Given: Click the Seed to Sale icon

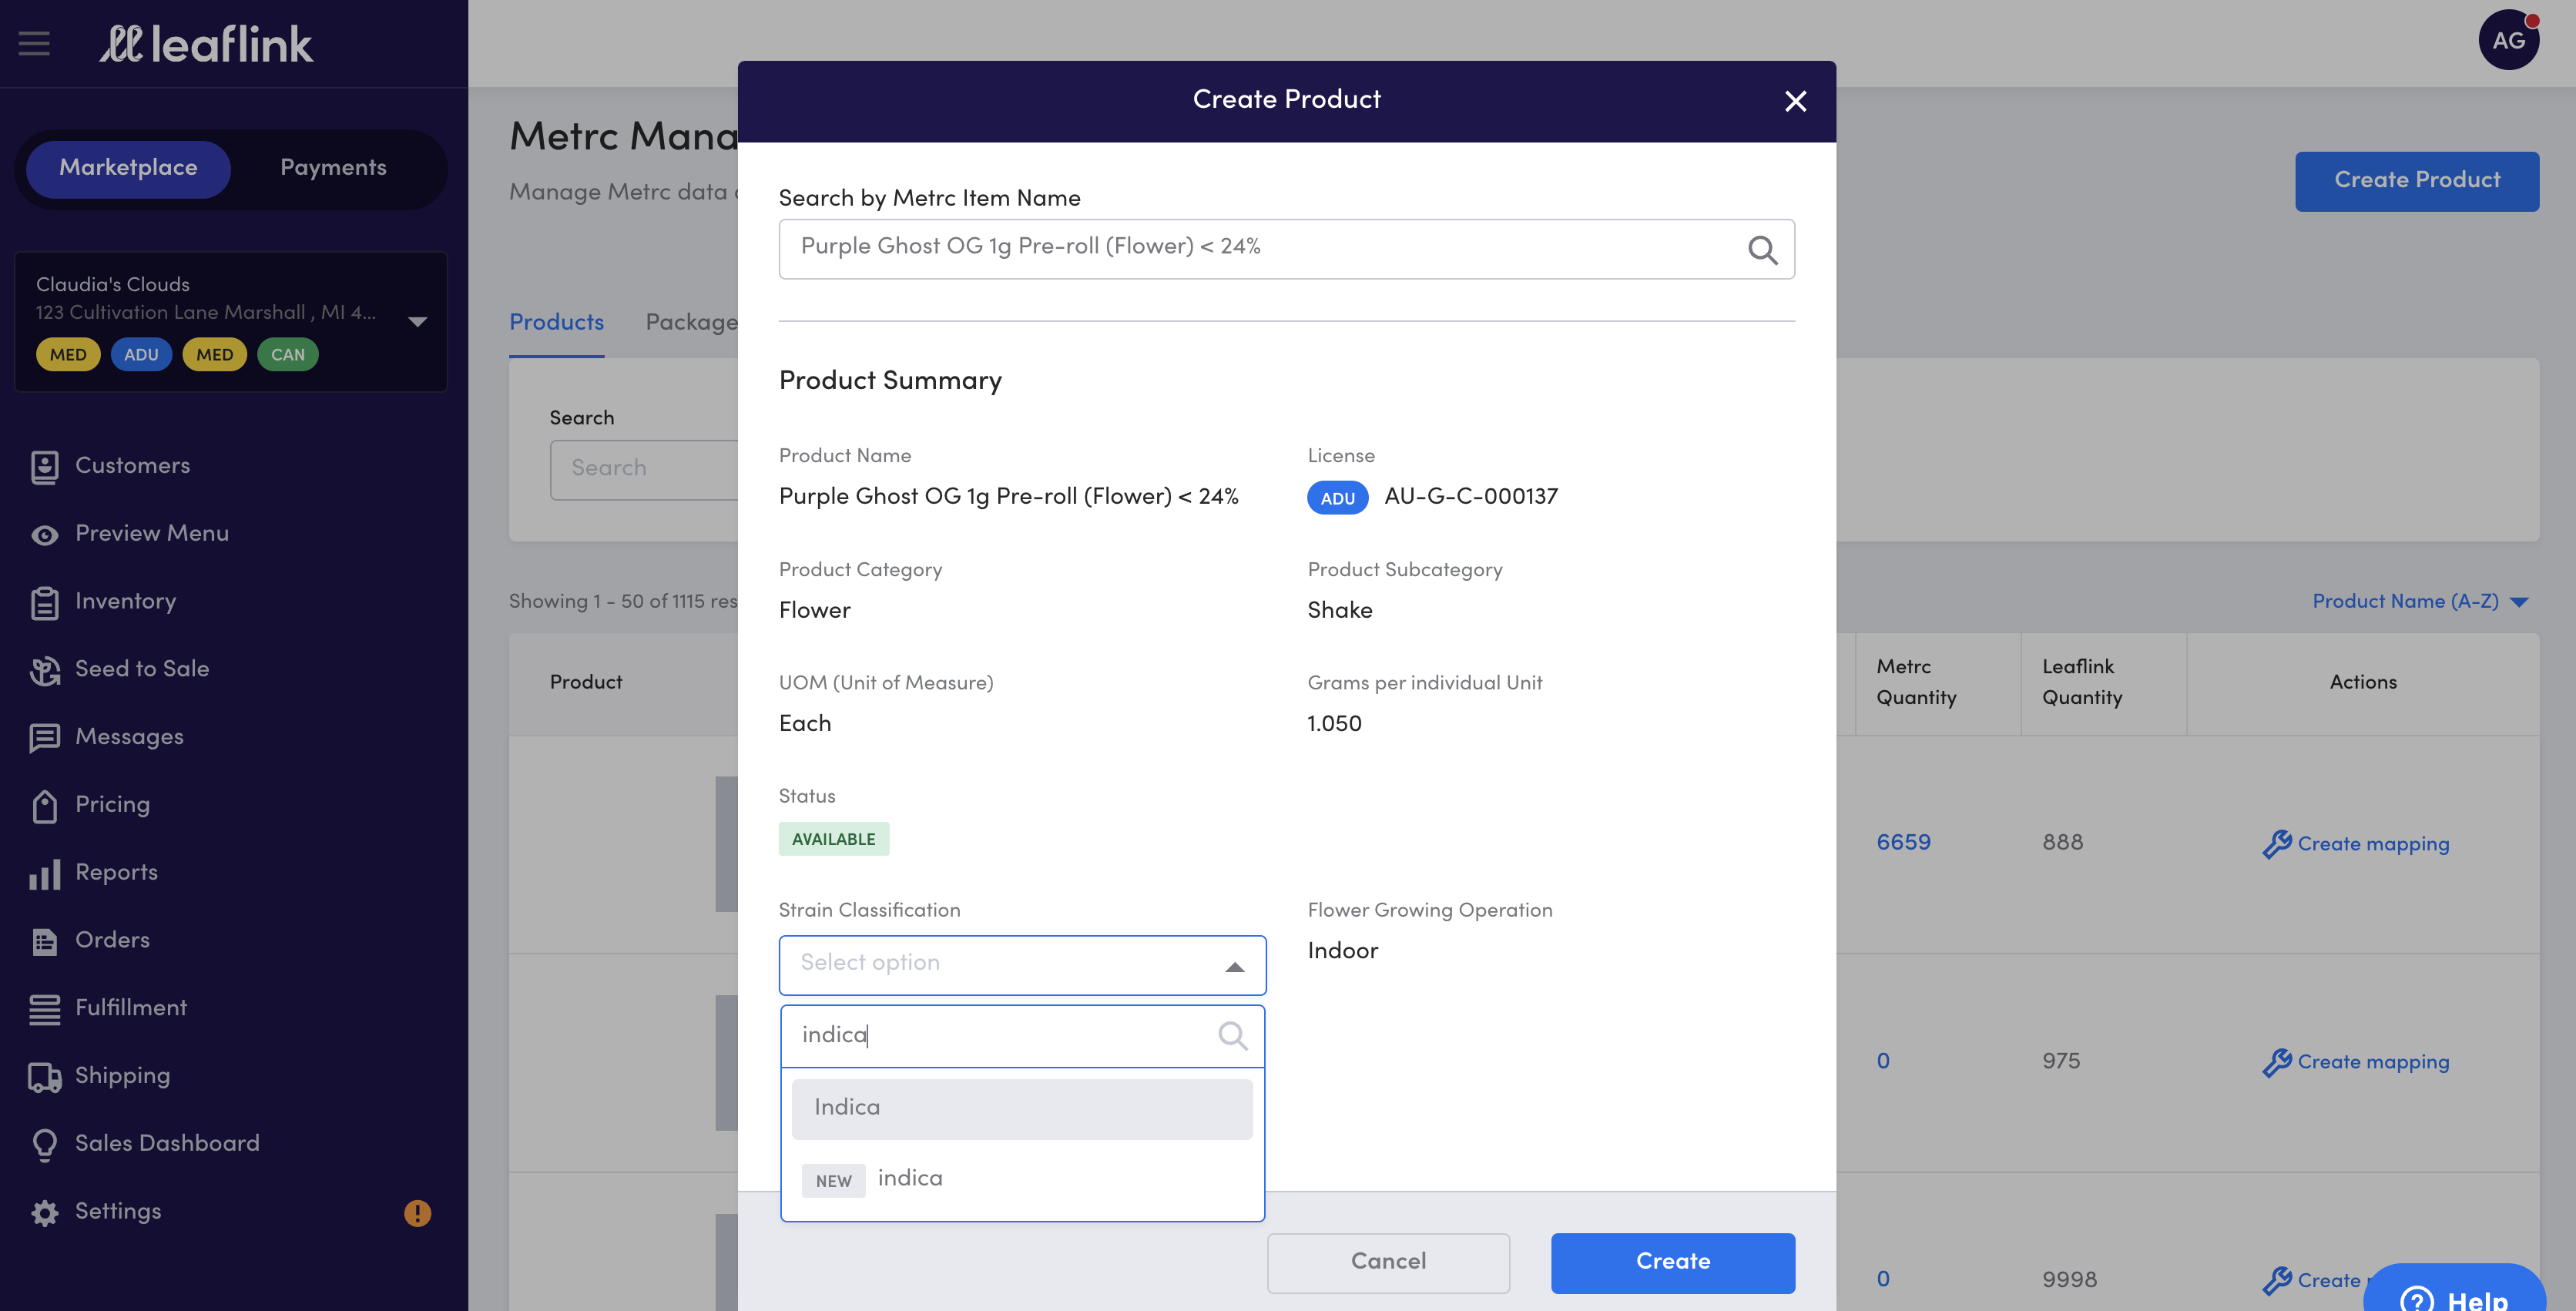Looking at the screenshot, I should tap(44, 670).
